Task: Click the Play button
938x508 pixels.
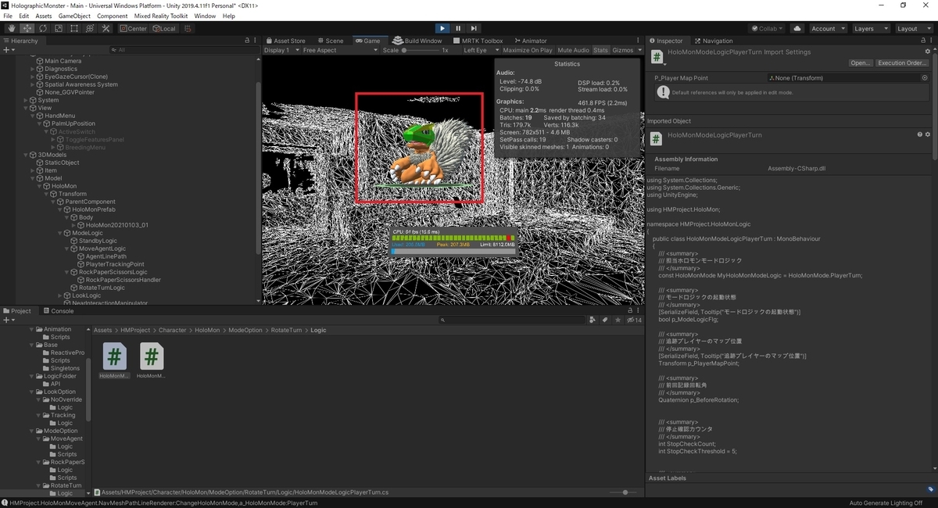Action: pos(442,28)
